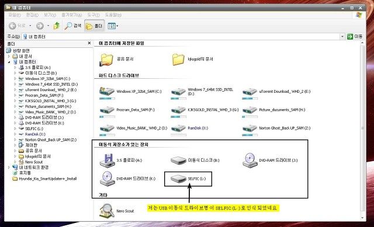Image resolution: width=374 pixels, height=227 pixels.
Task: Open the Tools (도구) menu
Action: (x=93, y=15)
